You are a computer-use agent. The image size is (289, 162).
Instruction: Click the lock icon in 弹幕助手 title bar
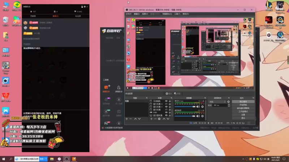tap(82, 6)
